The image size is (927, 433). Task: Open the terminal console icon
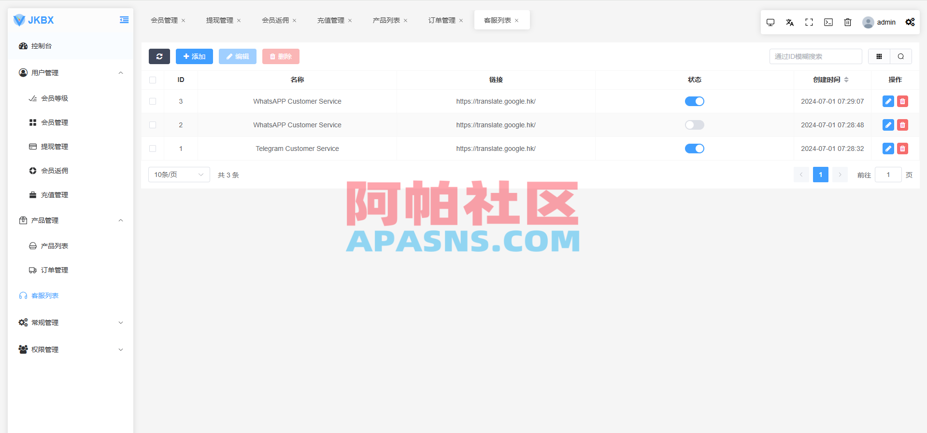pyautogui.click(x=828, y=22)
